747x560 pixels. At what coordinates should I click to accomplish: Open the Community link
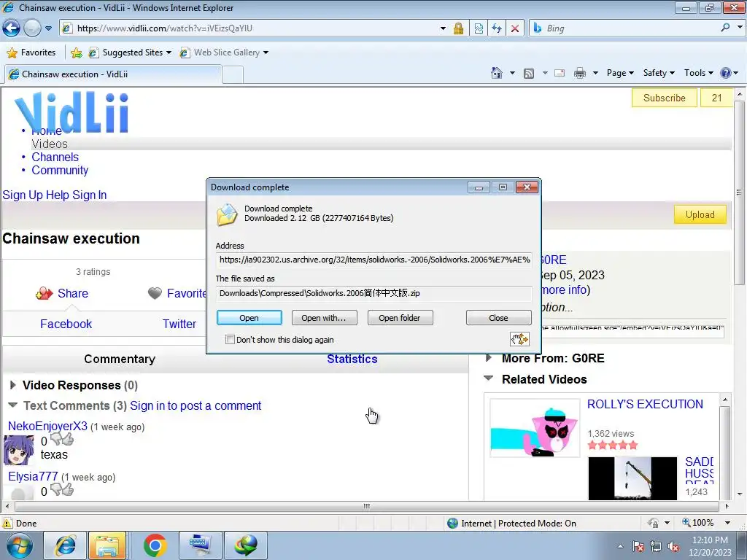click(x=60, y=171)
